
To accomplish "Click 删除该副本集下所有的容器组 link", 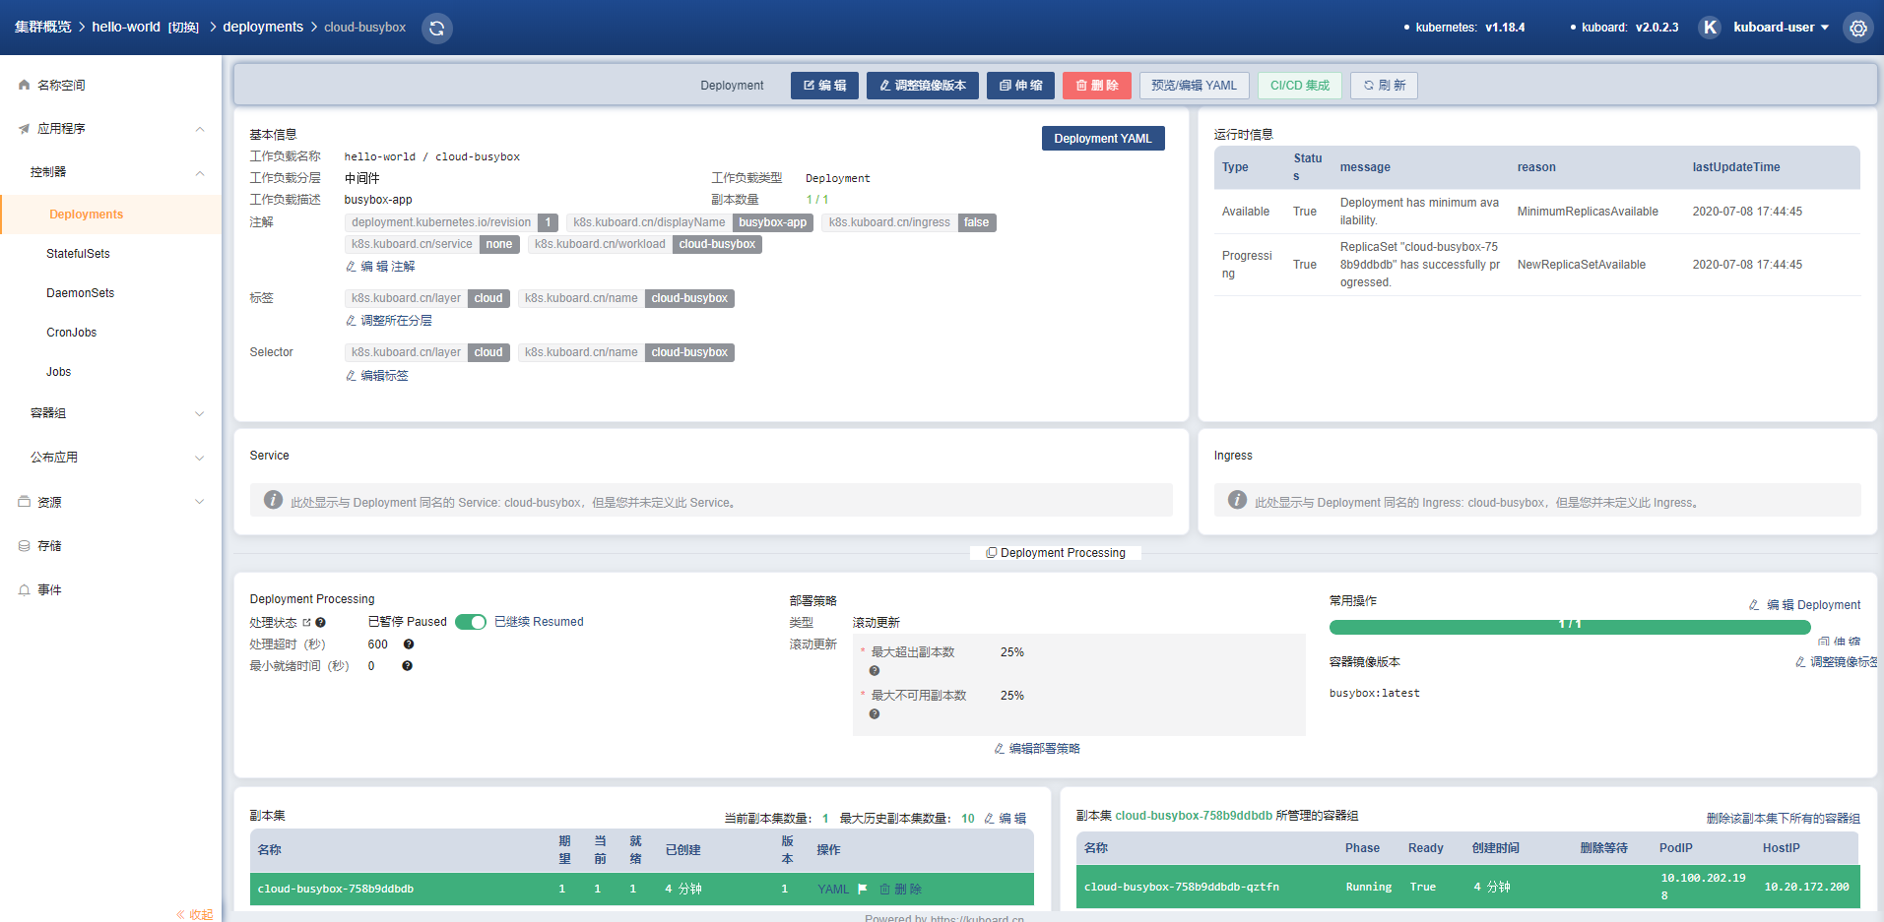I will click(1784, 819).
